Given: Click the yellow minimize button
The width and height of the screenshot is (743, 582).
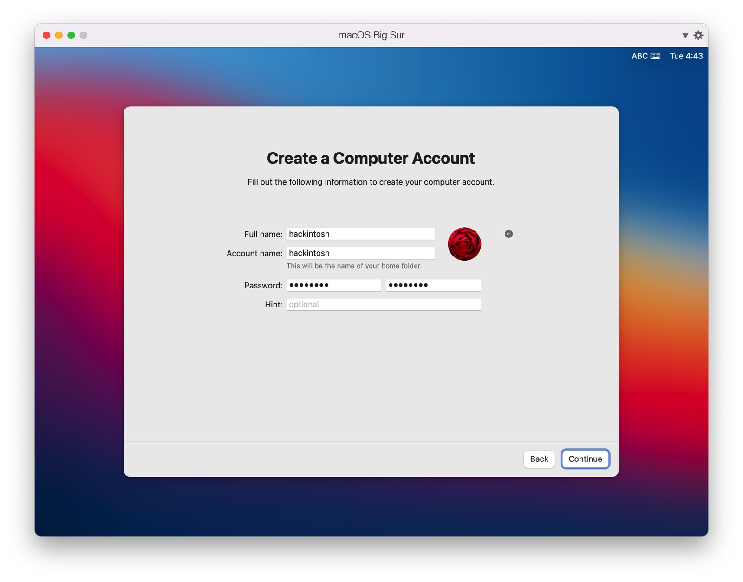Looking at the screenshot, I should coord(58,35).
